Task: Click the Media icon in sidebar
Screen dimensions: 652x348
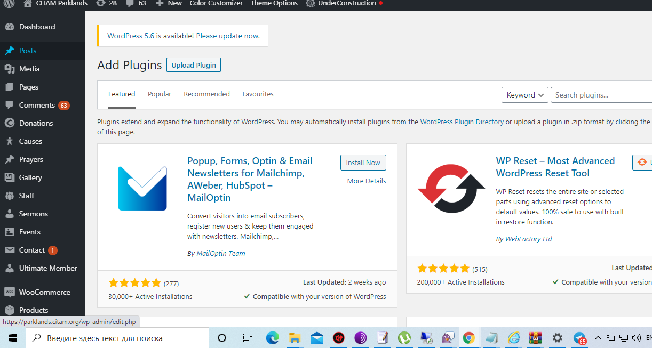Action: 9,69
